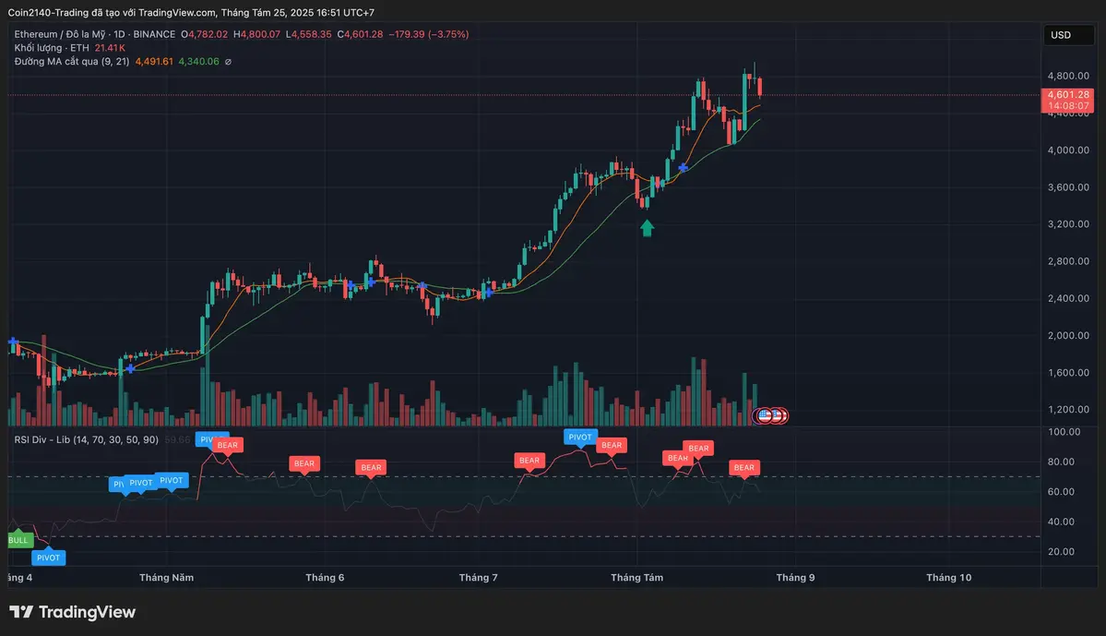Click the MA value 4,491.61 in the legend

tap(154, 61)
